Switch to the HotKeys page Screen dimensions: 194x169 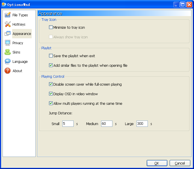[x=19, y=25]
